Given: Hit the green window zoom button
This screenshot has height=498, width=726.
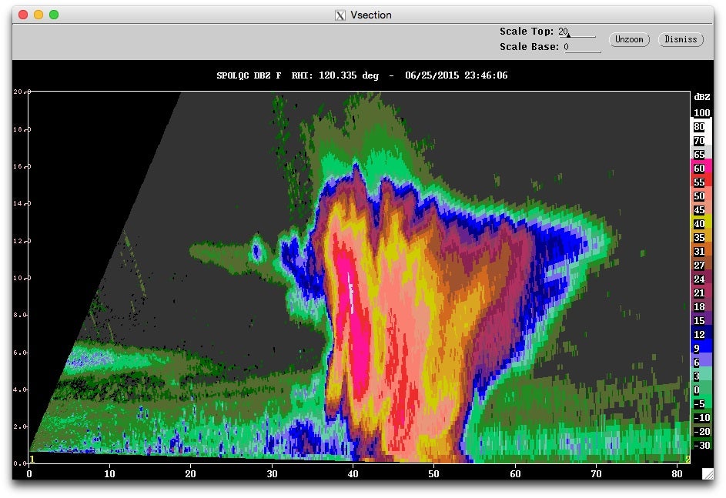Looking at the screenshot, I should coord(54,15).
